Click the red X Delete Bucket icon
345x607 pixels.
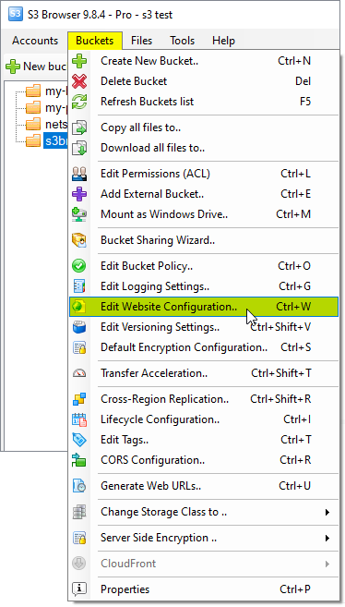[79, 81]
